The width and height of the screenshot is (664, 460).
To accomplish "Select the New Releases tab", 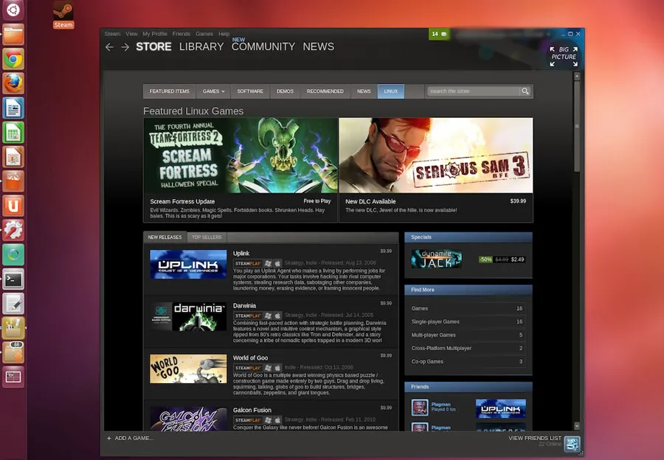I will pyautogui.click(x=165, y=237).
